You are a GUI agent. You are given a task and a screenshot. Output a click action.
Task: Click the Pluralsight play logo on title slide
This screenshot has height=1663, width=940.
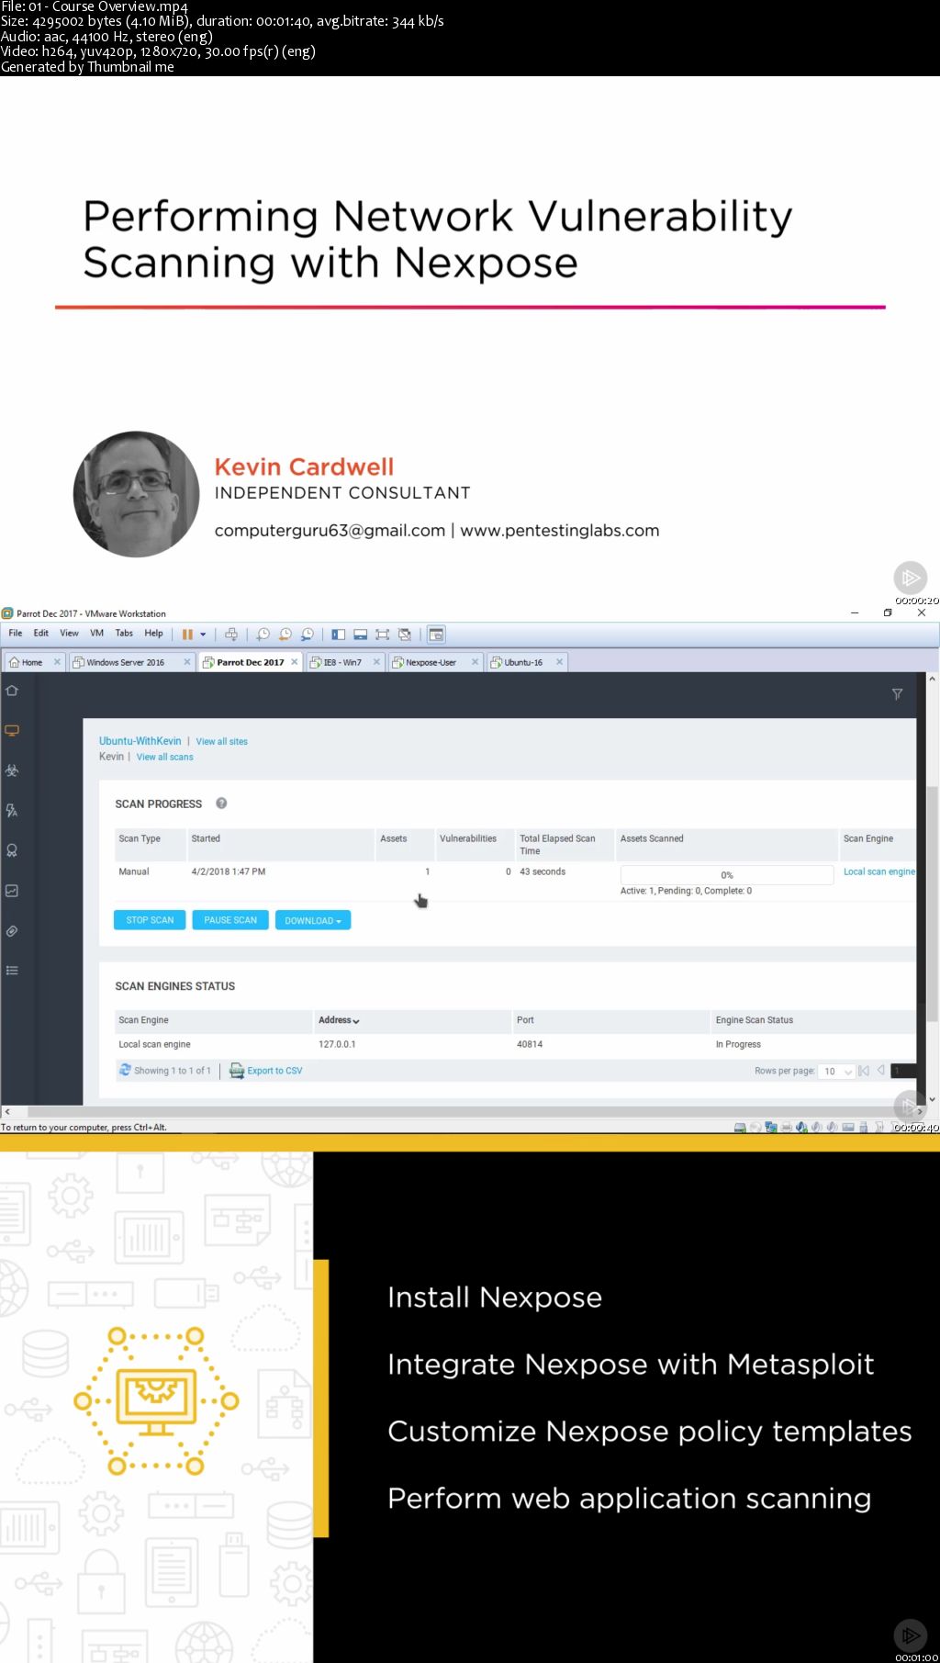click(911, 578)
